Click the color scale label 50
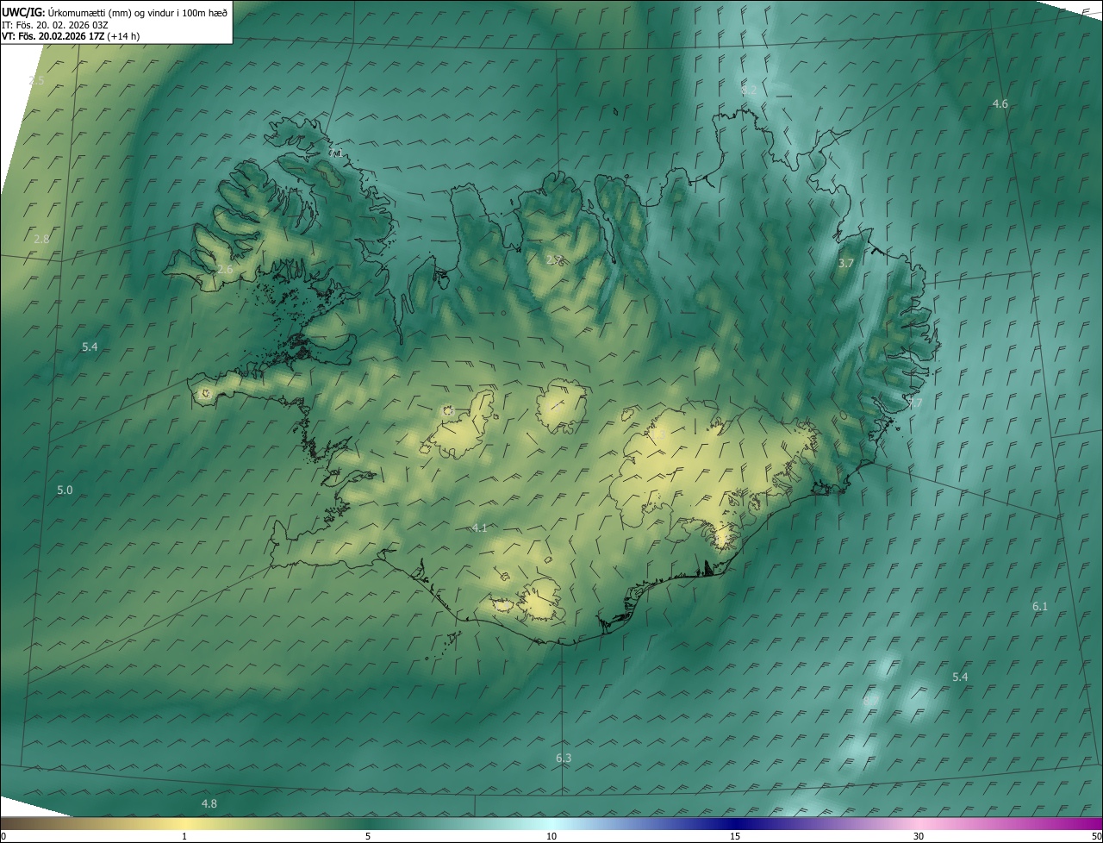The width and height of the screenshot is (1103, 843). coord(1096,836)
